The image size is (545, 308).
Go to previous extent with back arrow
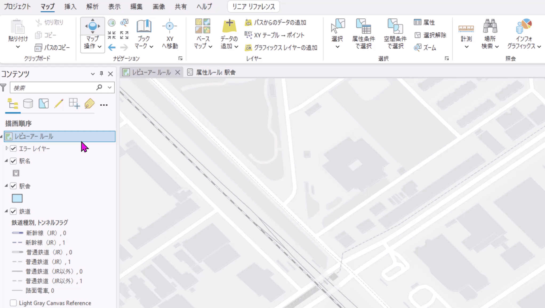(112, 47)
